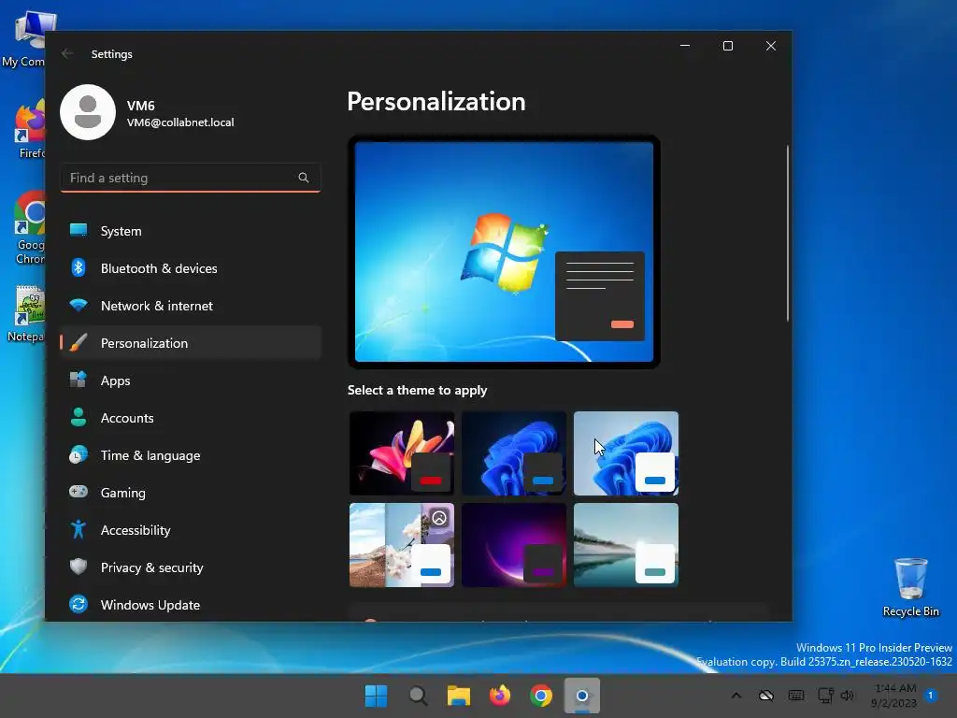Image resolution: width=957 pixels, height=718 pixels.
Task: Open Accessibility settings
Action: coord(191,530)
